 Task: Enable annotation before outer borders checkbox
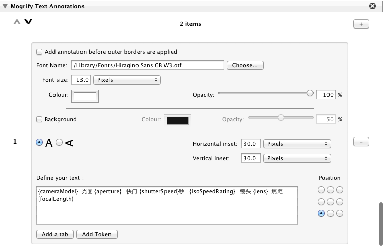tap(39, 52)
